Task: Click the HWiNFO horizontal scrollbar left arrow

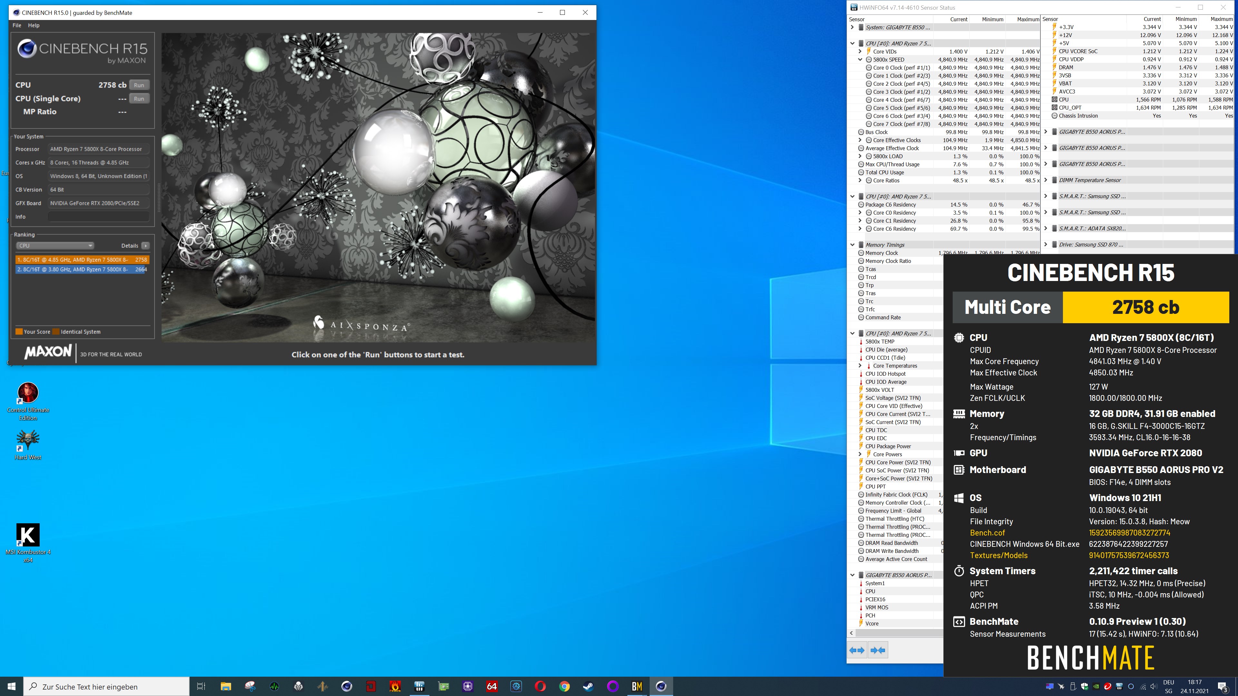Action: pyautogui.click(x=852, y=633)
